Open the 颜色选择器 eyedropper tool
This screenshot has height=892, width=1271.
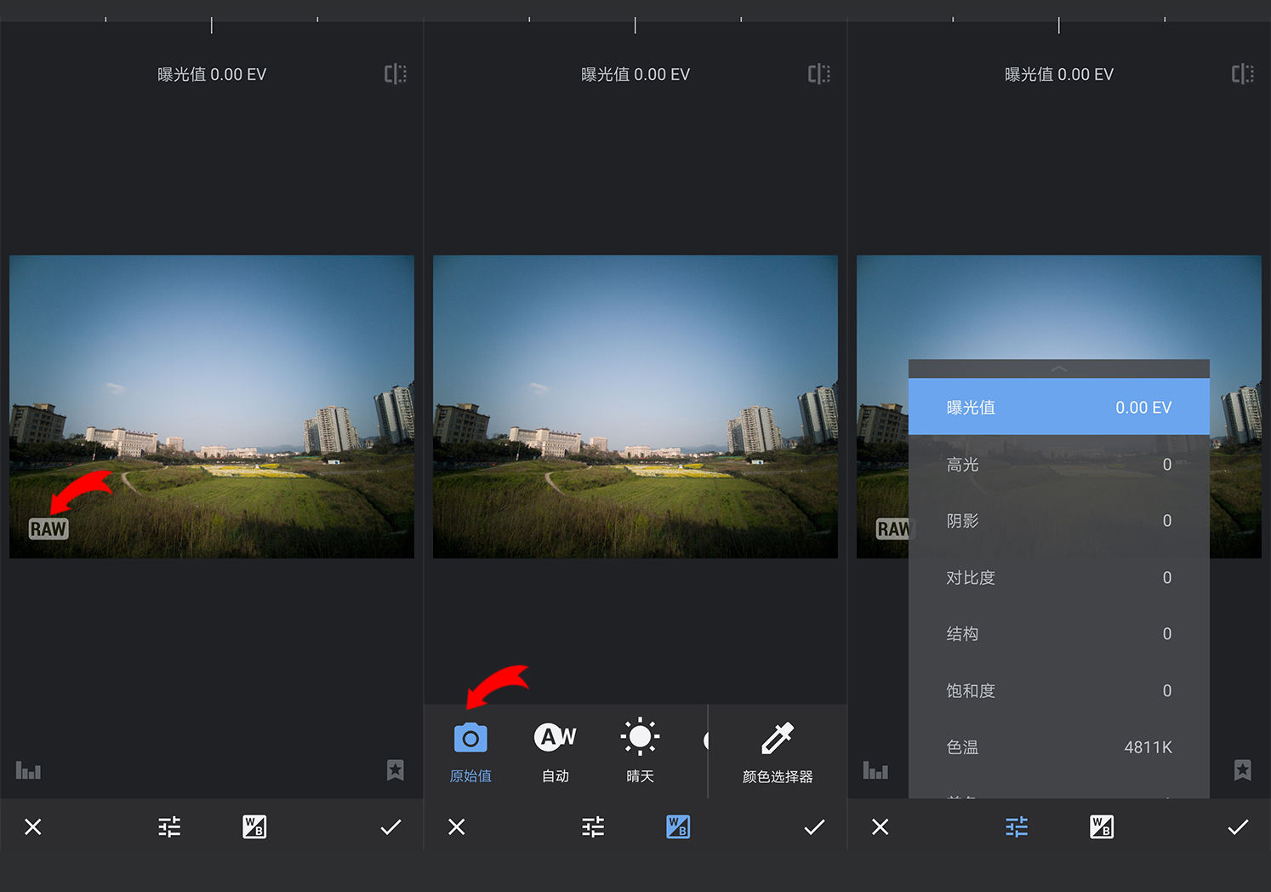pyautogui.click(x=778, y=751)
